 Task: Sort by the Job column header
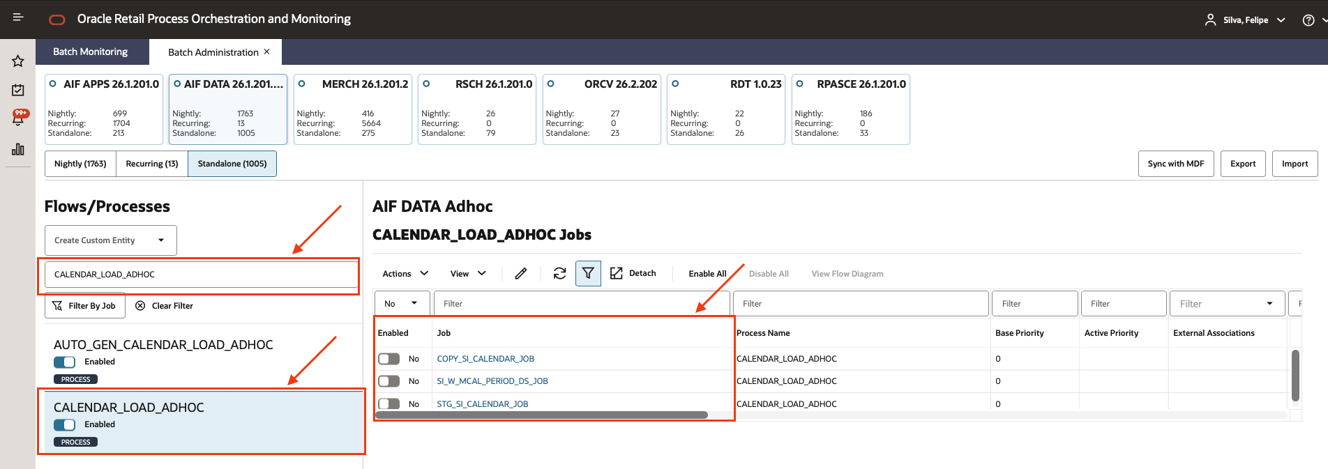pos(444,333)
